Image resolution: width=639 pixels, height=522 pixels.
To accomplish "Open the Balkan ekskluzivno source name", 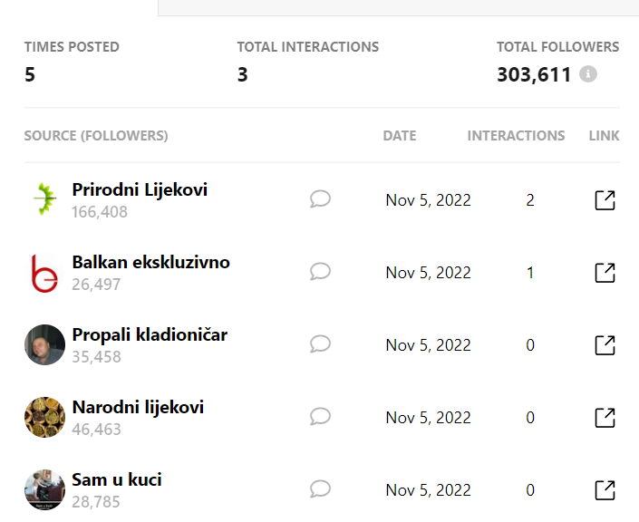I will 150,262.
